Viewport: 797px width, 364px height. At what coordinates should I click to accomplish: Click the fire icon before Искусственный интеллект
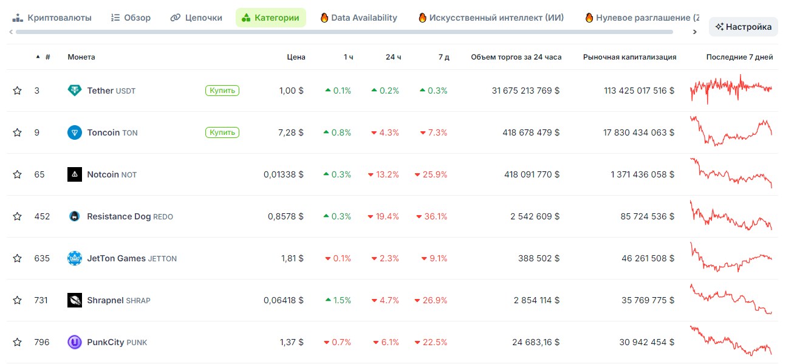point(422,18)
